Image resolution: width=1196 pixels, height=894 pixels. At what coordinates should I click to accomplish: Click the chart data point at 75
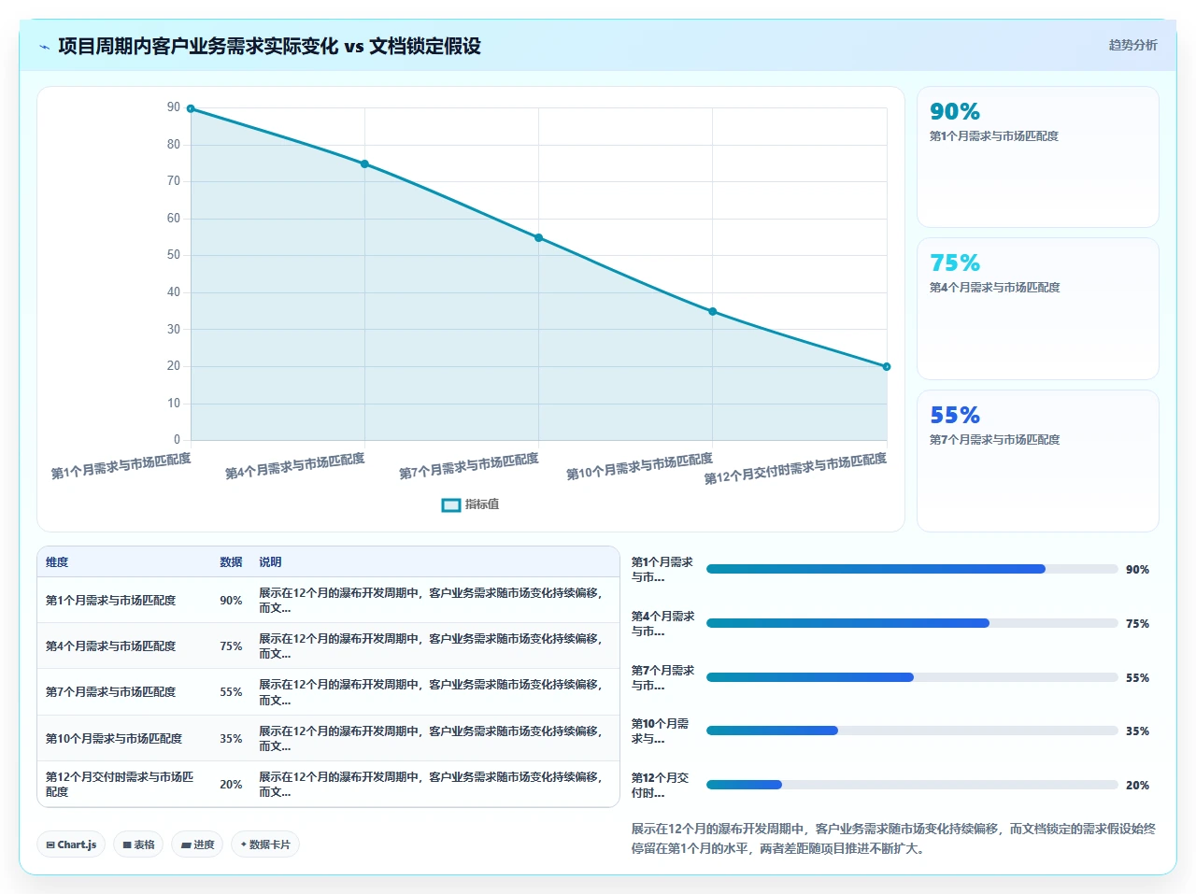[364, 163]
